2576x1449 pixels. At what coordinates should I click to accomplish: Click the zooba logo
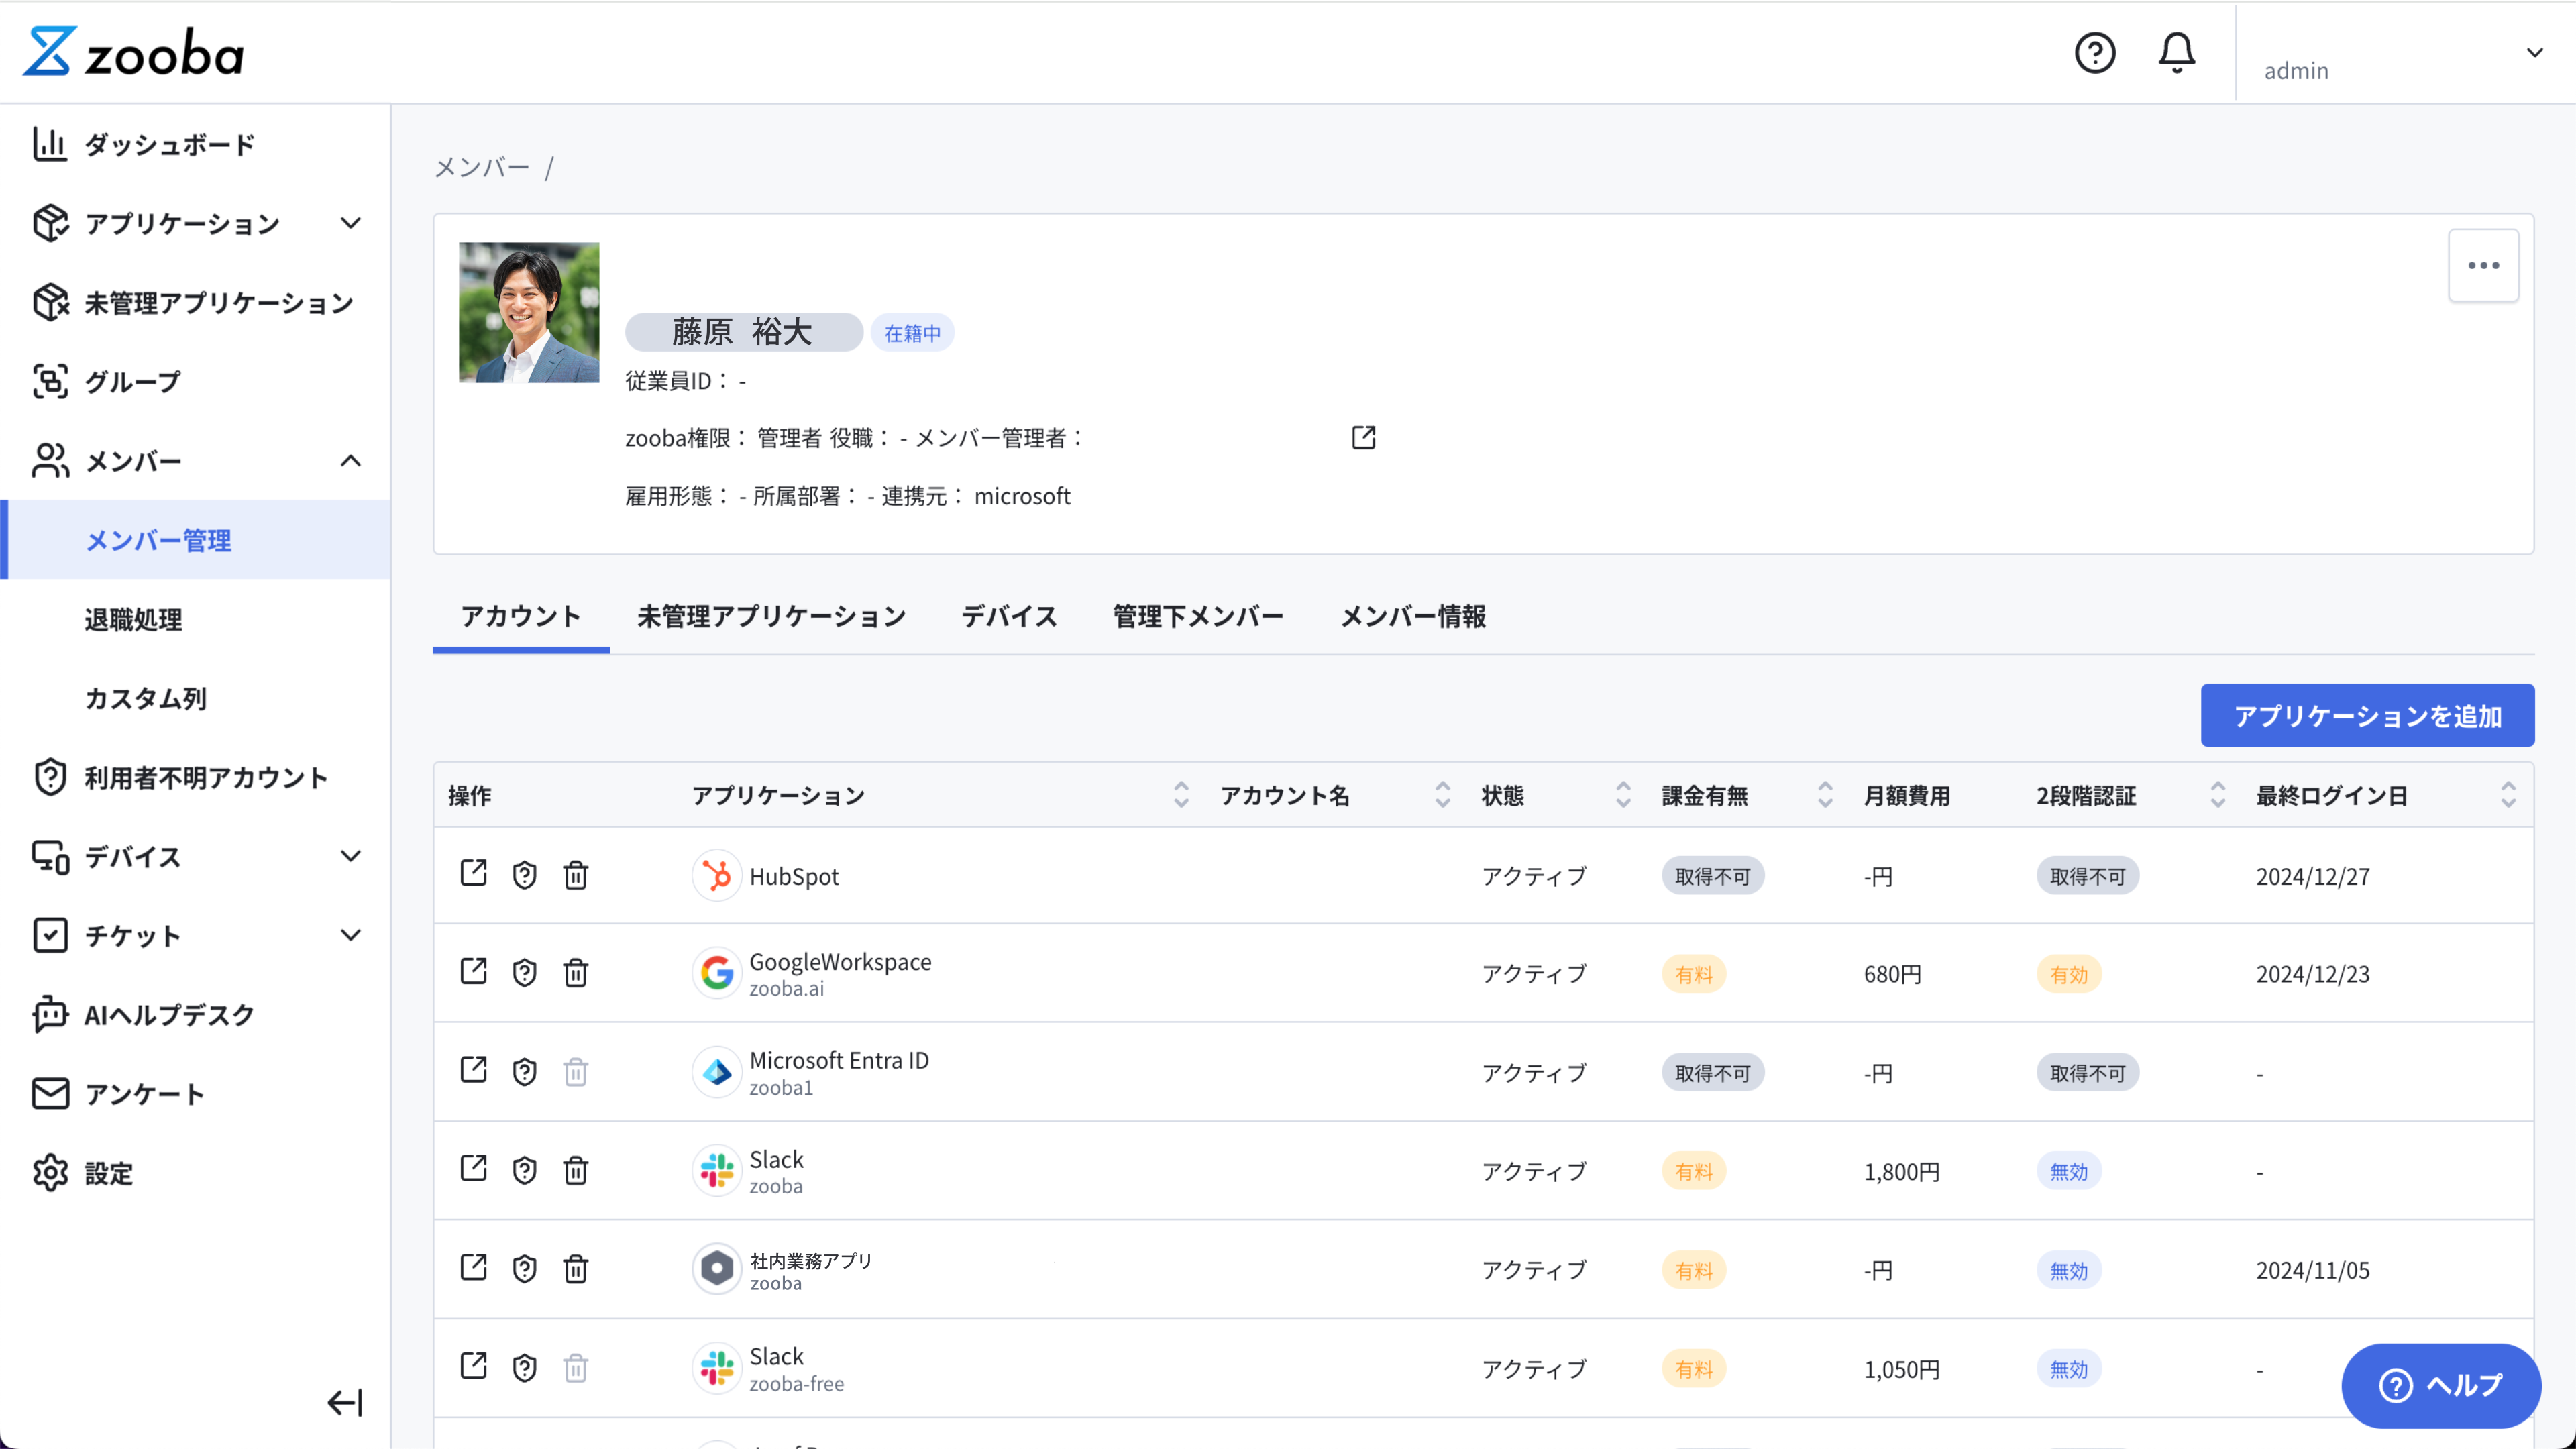134,52
